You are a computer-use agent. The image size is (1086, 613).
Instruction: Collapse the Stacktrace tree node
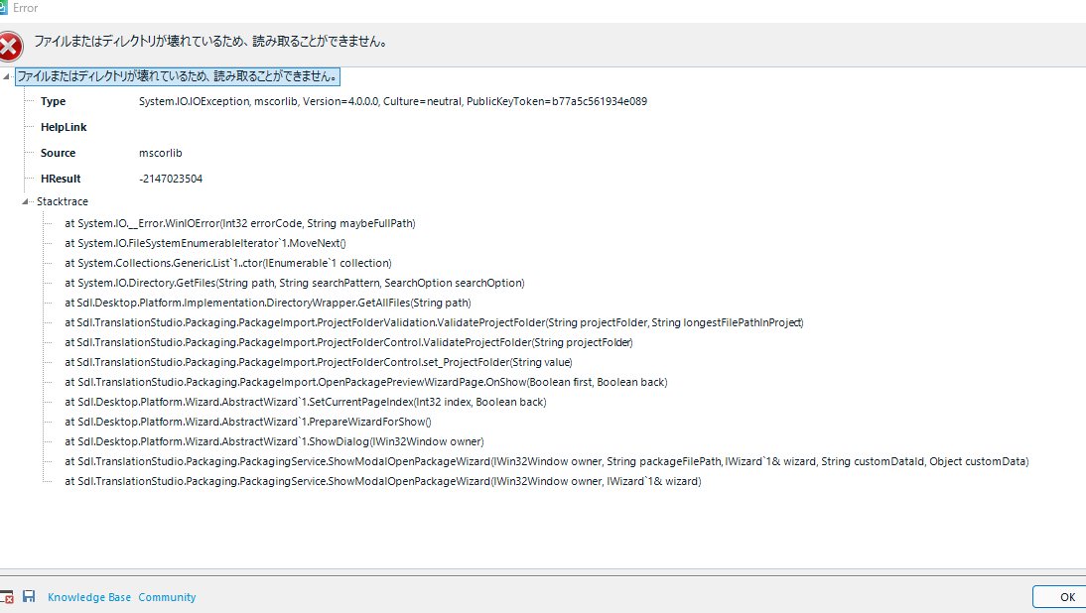pyautogui.click(x=27, y=202)
